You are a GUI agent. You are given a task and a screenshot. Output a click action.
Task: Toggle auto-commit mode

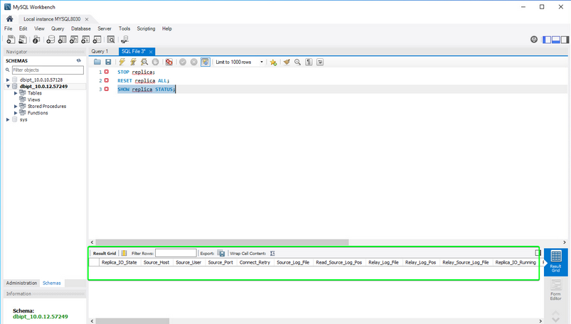tap(206, 62)
